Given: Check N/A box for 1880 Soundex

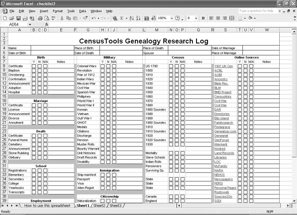Looking at the screenshot, I should (183, 110).
